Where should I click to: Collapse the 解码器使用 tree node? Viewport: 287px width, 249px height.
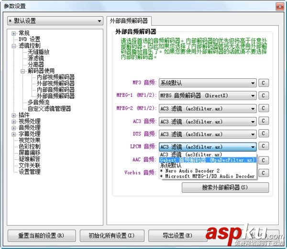tap(22, 71)
